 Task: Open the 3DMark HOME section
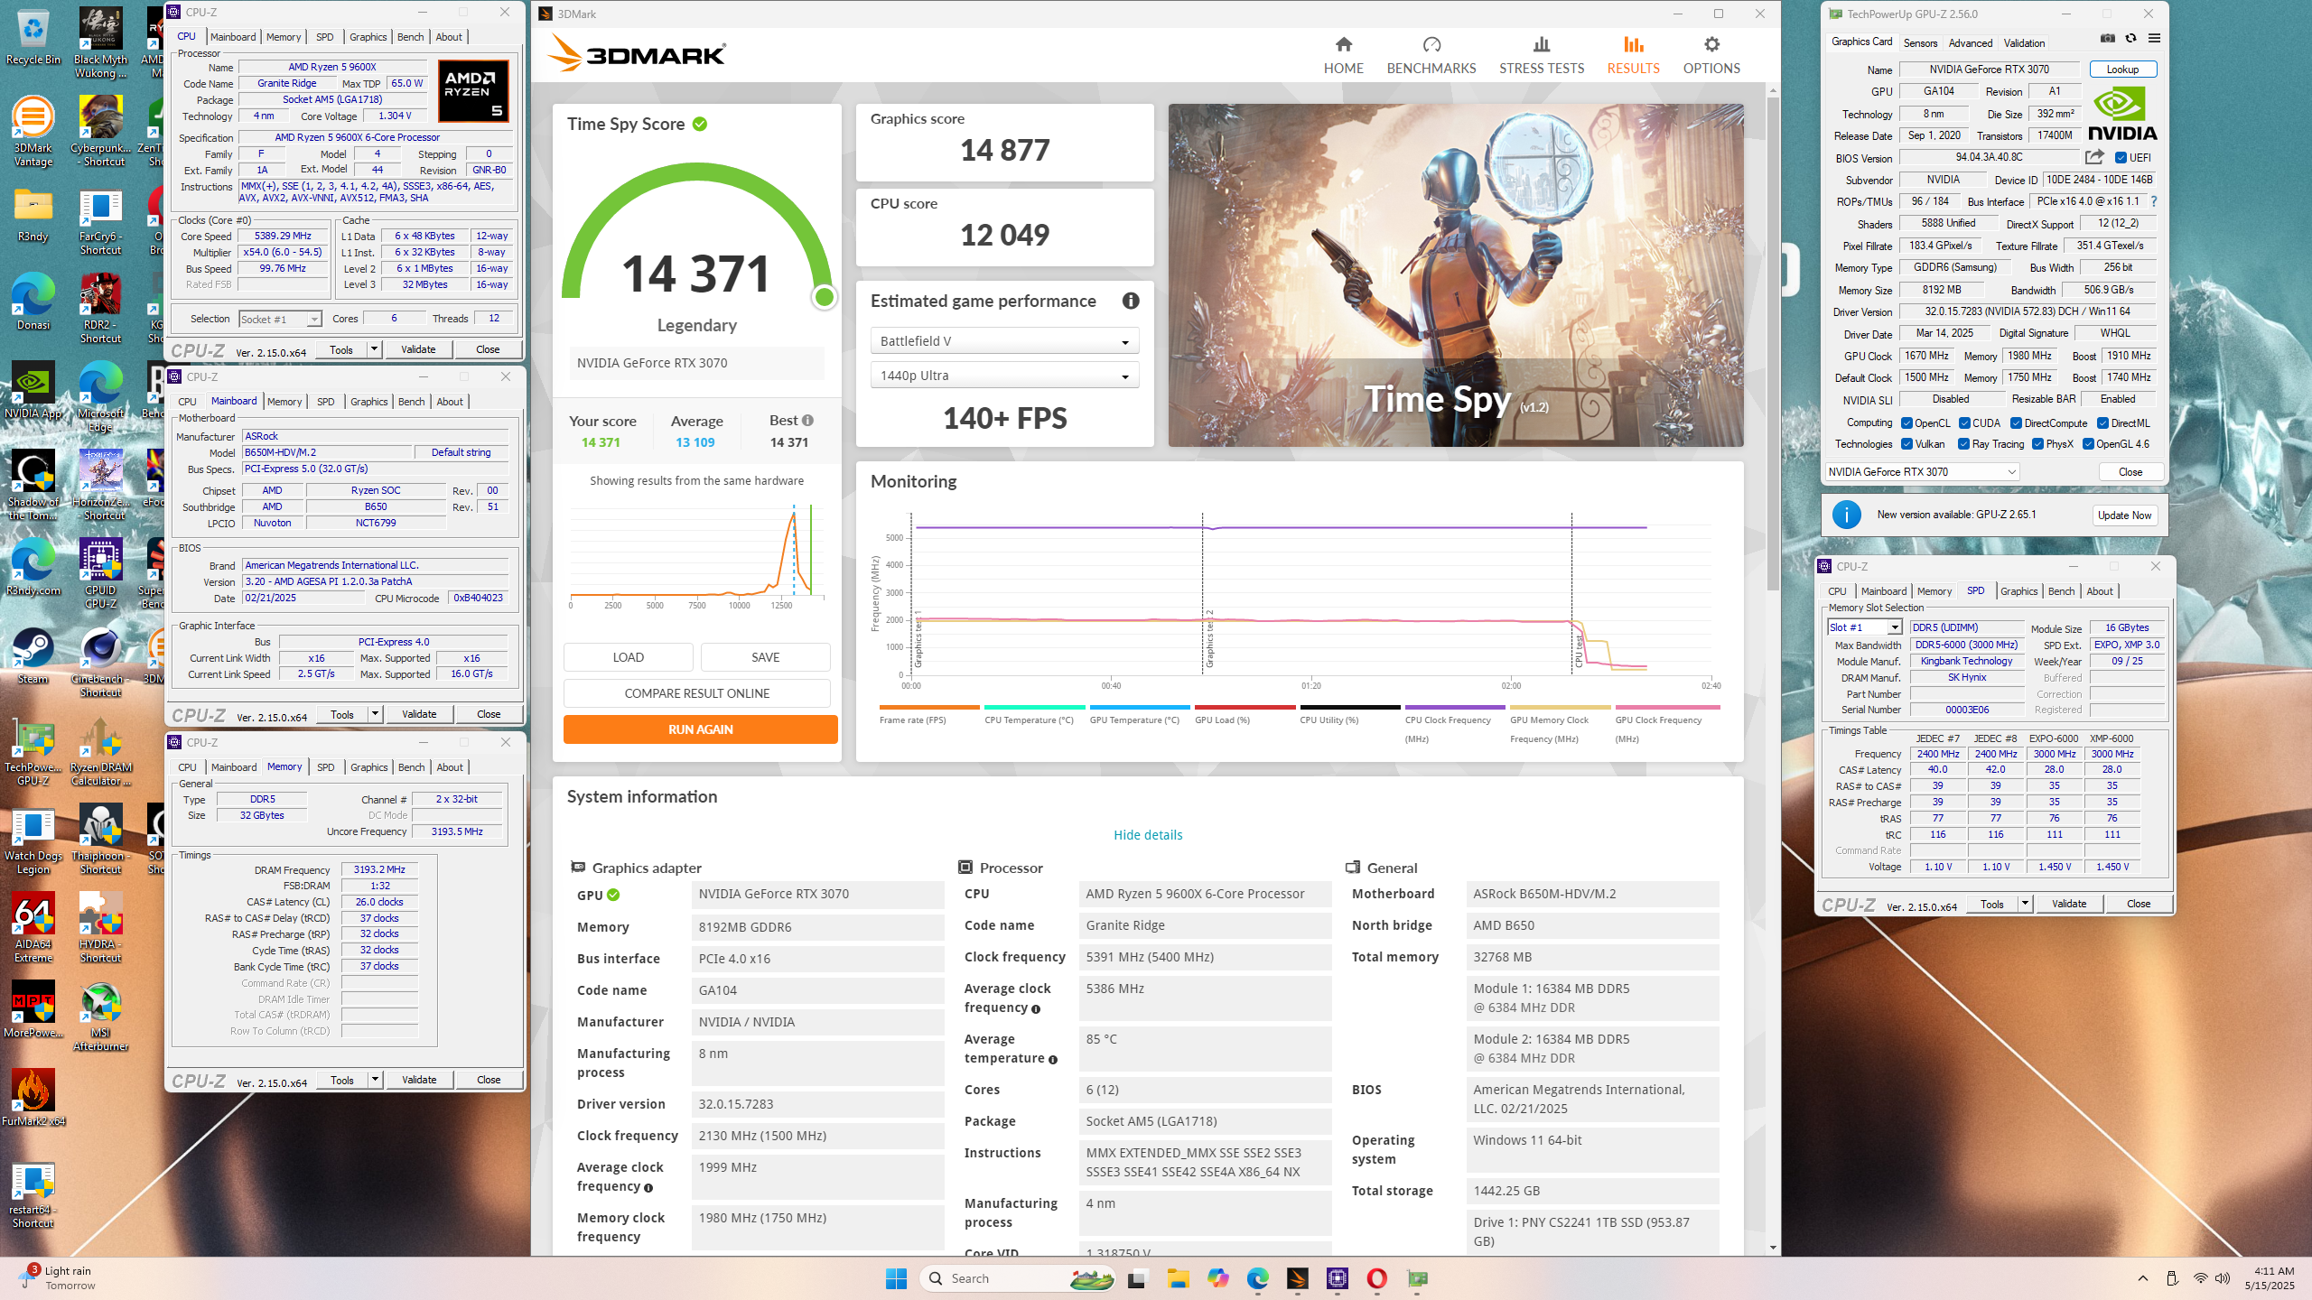1343,55
